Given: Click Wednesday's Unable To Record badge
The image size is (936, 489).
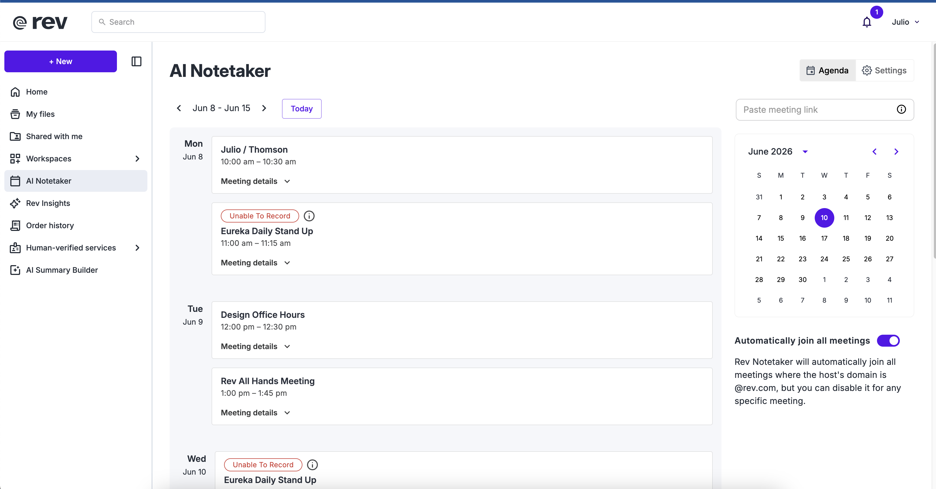Looking at the screenshot, I should [x=263, y=465].
